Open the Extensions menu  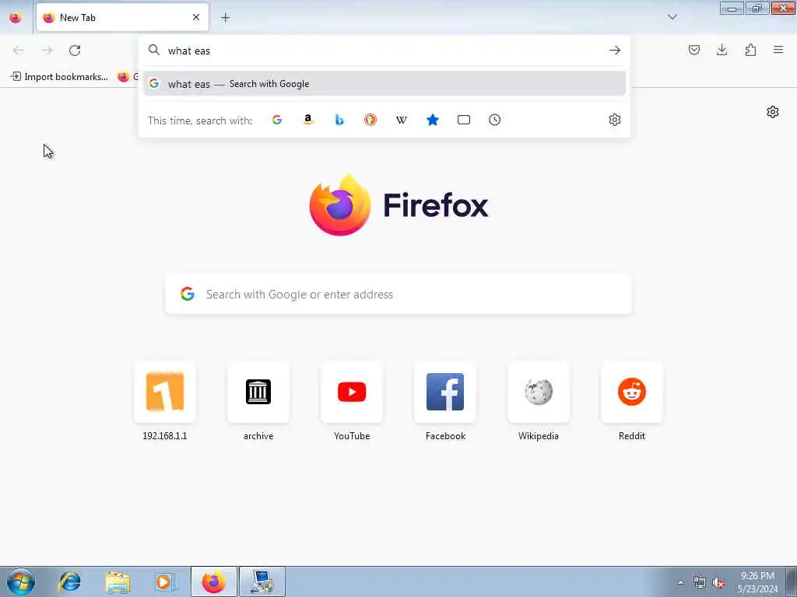[750, 50]
